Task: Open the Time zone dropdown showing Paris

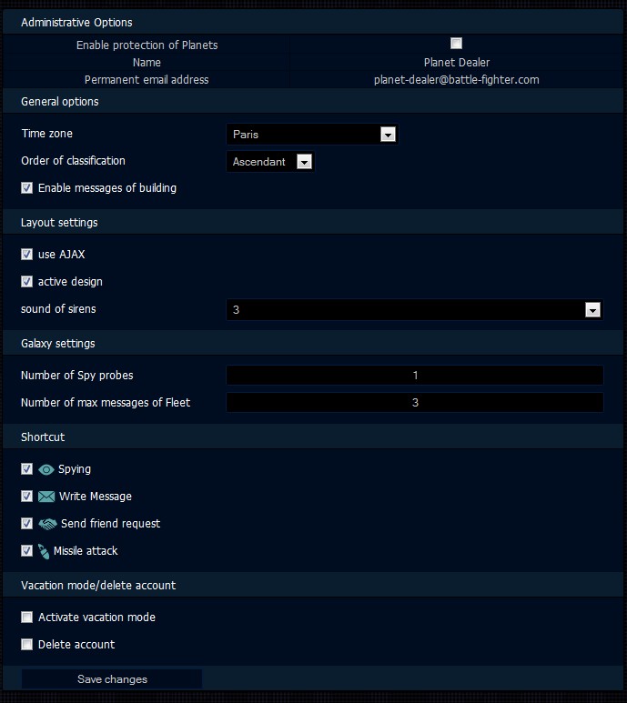Action: click(311, 135)
